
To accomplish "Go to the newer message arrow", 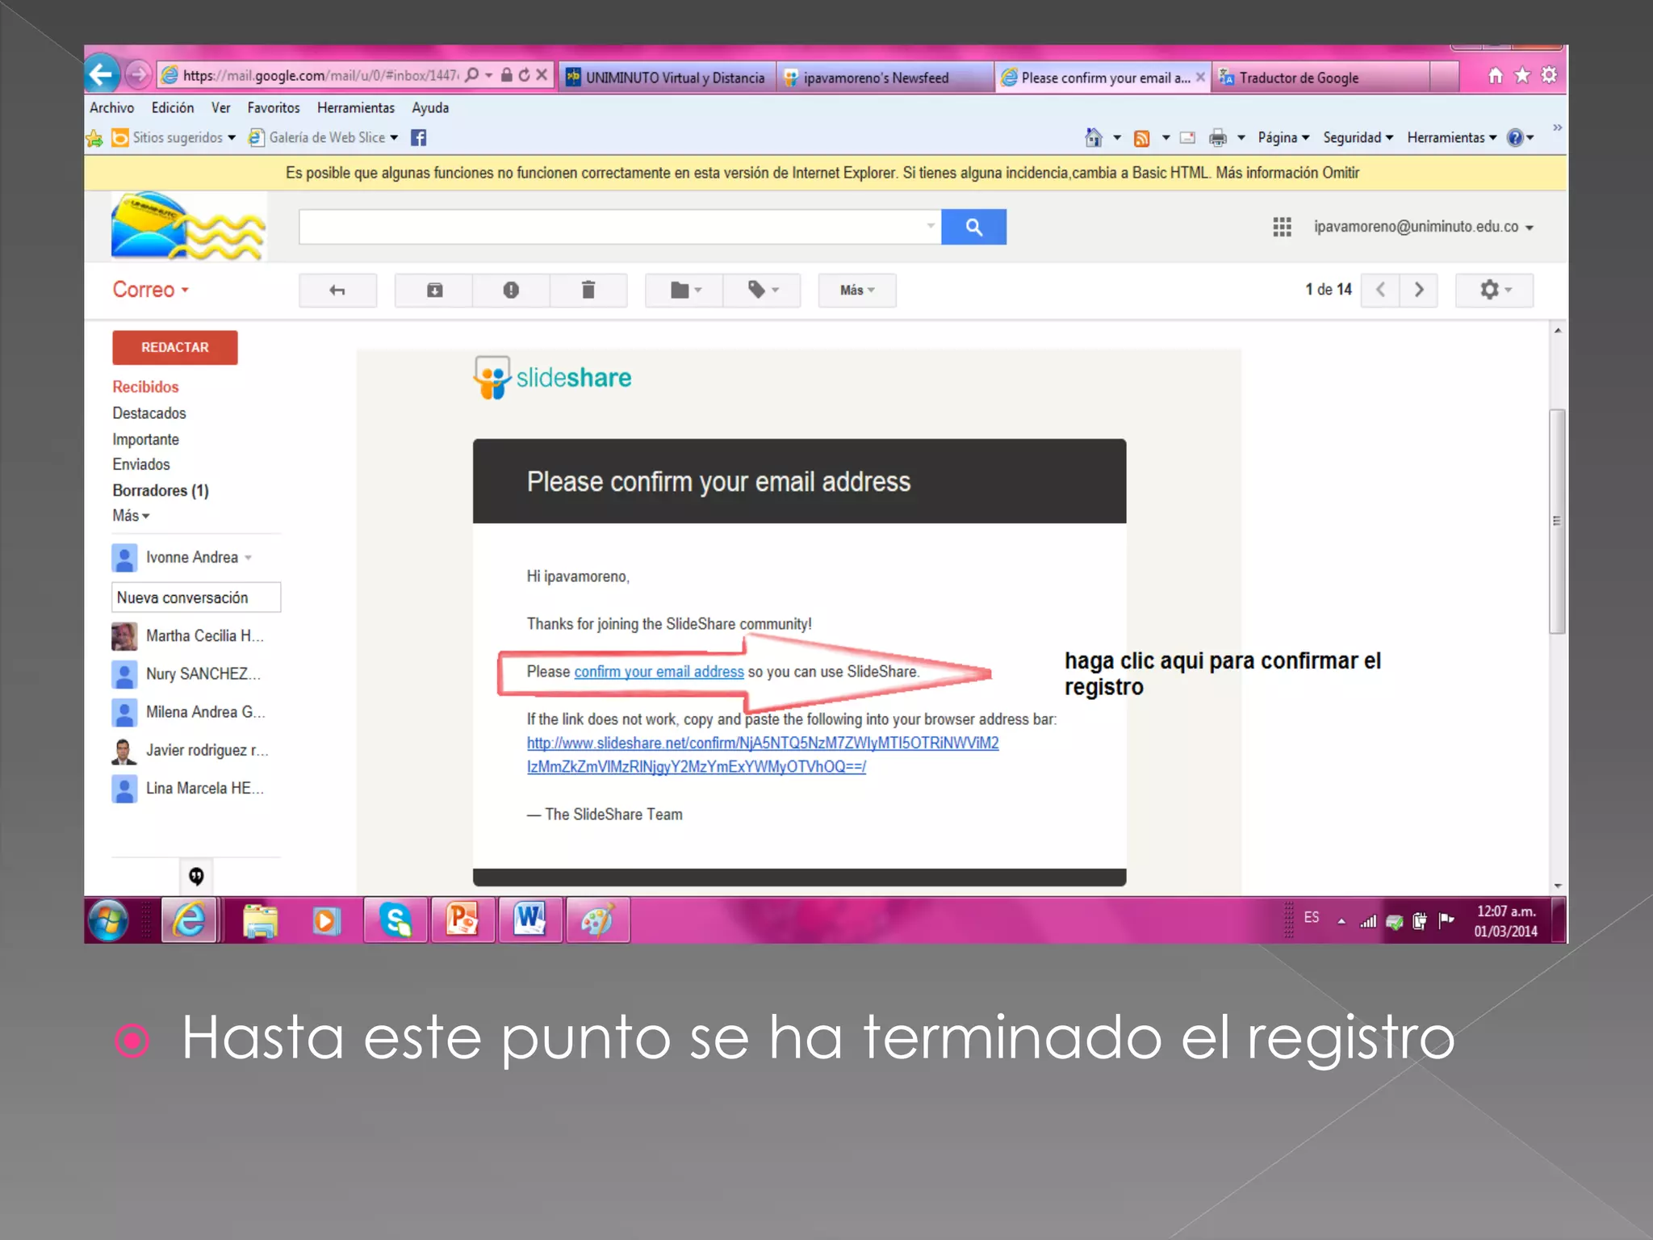I will (1380, 290).
